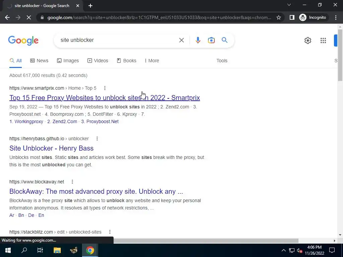Submit search with the magnifier icon

pos(224,40)
